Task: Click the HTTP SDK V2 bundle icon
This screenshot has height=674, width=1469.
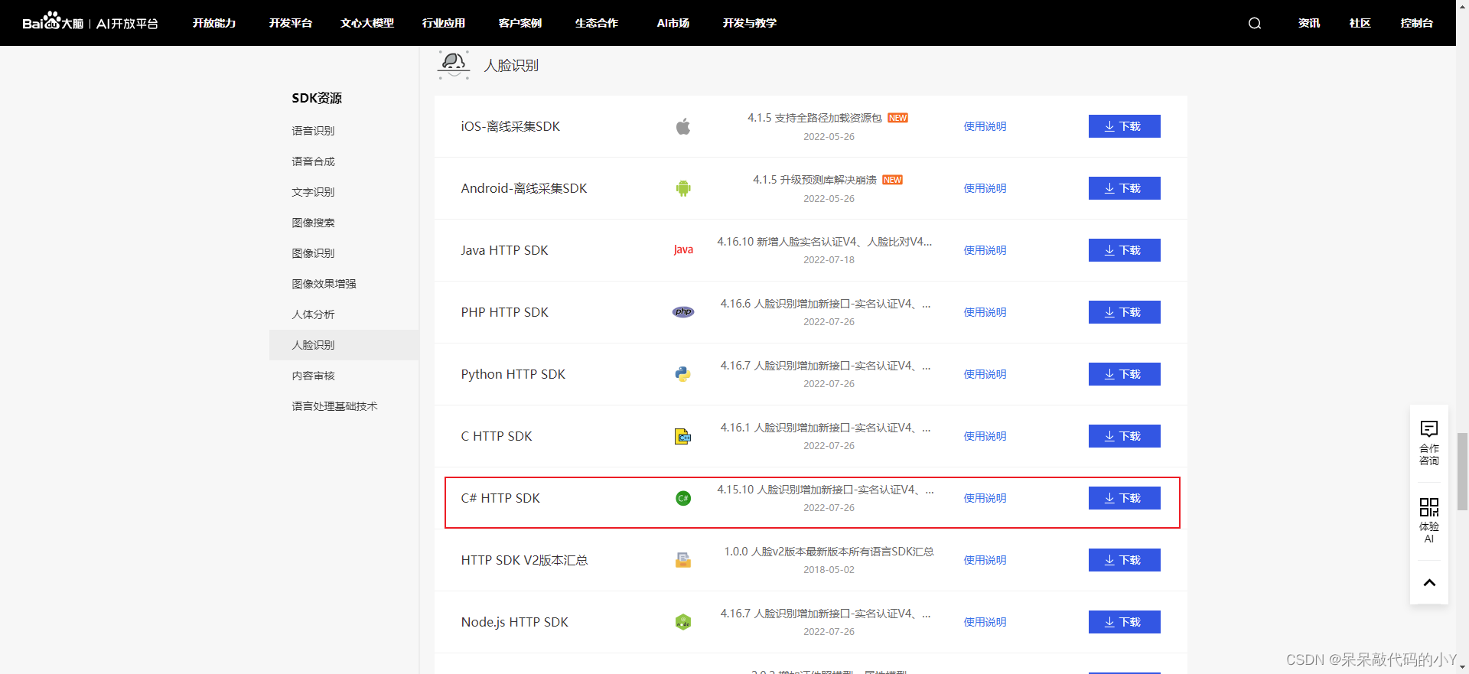Action: (683, 560)
